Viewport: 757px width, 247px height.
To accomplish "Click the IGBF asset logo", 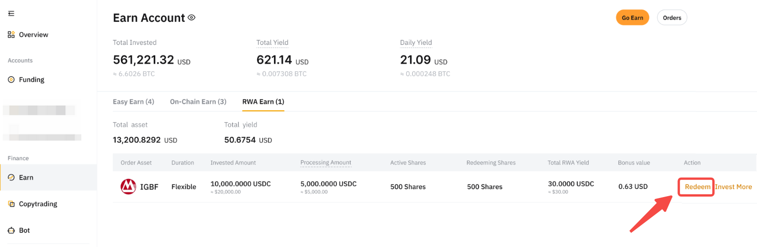I will tap(128, 187).
